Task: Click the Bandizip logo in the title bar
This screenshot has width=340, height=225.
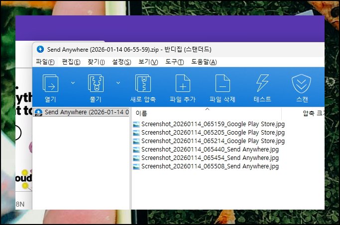Action: click(40, 49)
